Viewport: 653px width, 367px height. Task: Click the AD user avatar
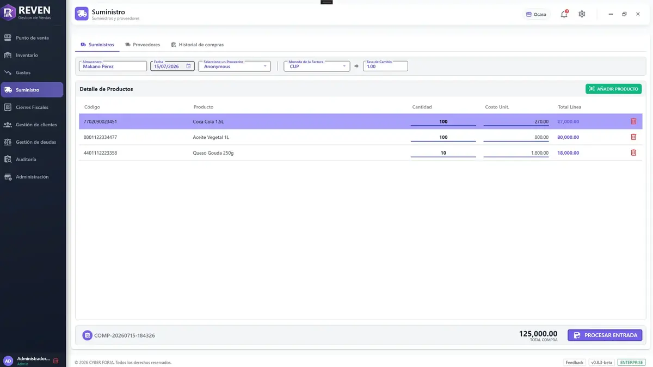8,361
